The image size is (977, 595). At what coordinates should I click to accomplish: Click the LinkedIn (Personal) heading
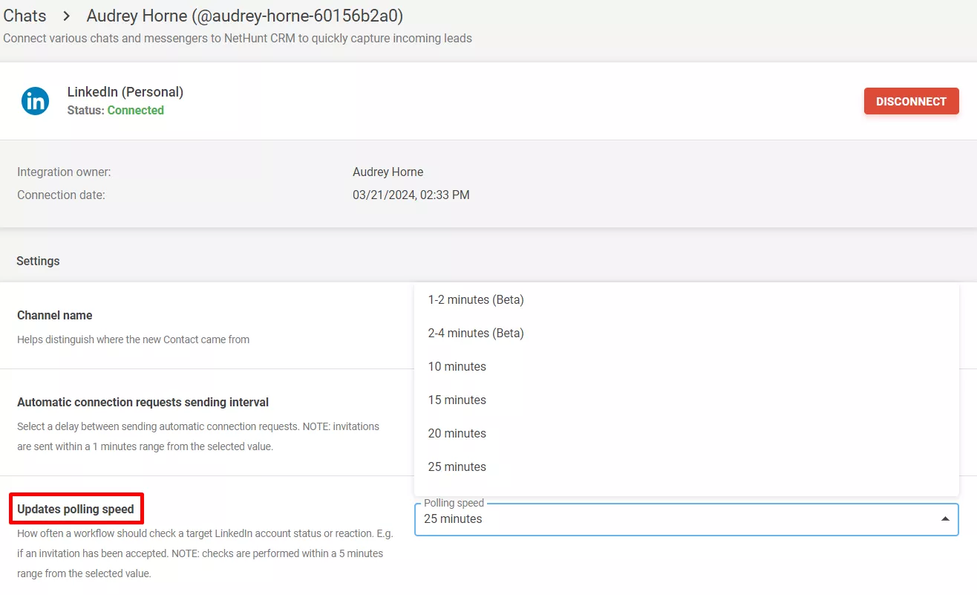pos(125,92)
